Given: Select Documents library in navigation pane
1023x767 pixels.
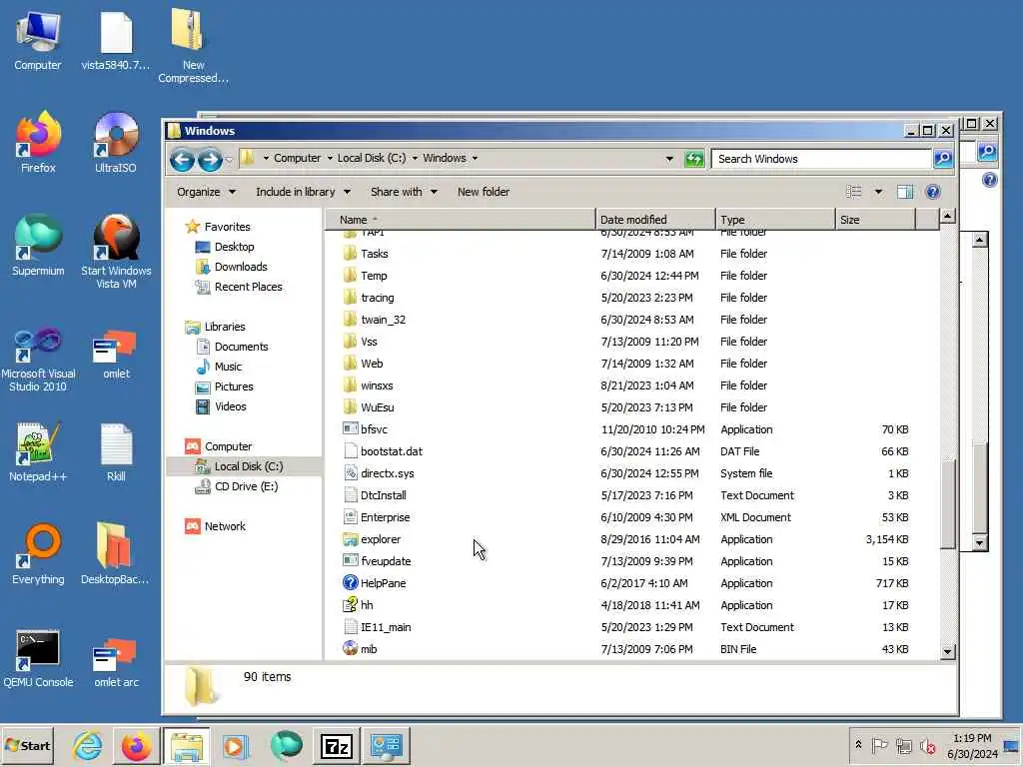Looking at the screenshot, I should 232,347.
